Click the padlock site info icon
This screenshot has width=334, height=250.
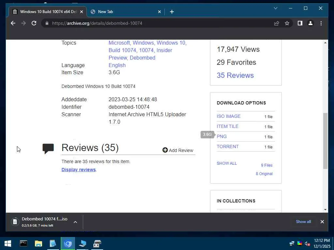47,23
